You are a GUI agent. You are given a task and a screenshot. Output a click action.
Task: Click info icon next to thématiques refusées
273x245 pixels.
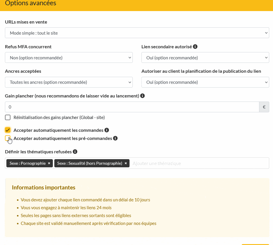pyautogui.click(x=75, y=152)
